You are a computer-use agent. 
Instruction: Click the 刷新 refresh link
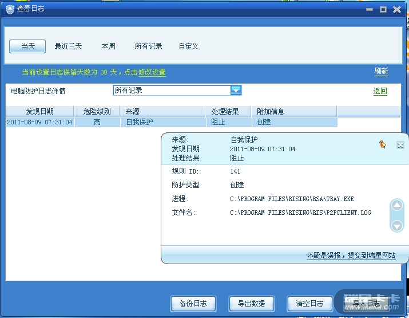point(381,71)
